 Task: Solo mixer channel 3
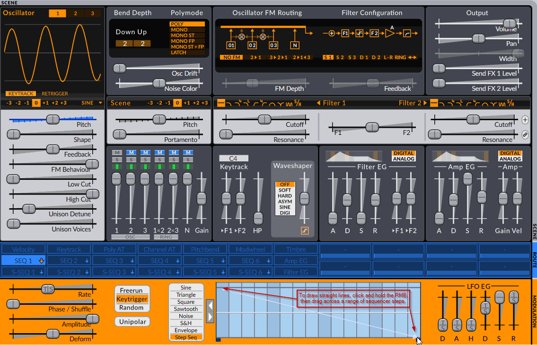point(145,159)
